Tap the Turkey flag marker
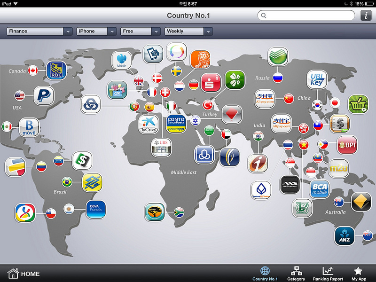 click(x=208, y=105)
